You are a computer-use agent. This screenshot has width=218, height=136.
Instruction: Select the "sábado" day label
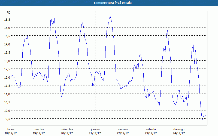pos(151,129)
